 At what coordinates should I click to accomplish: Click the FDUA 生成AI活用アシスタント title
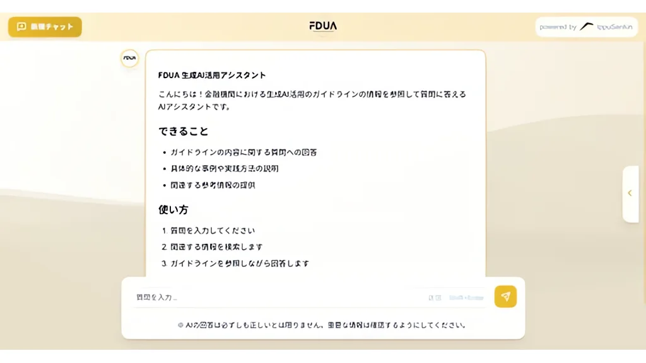(x=212, y=76)
